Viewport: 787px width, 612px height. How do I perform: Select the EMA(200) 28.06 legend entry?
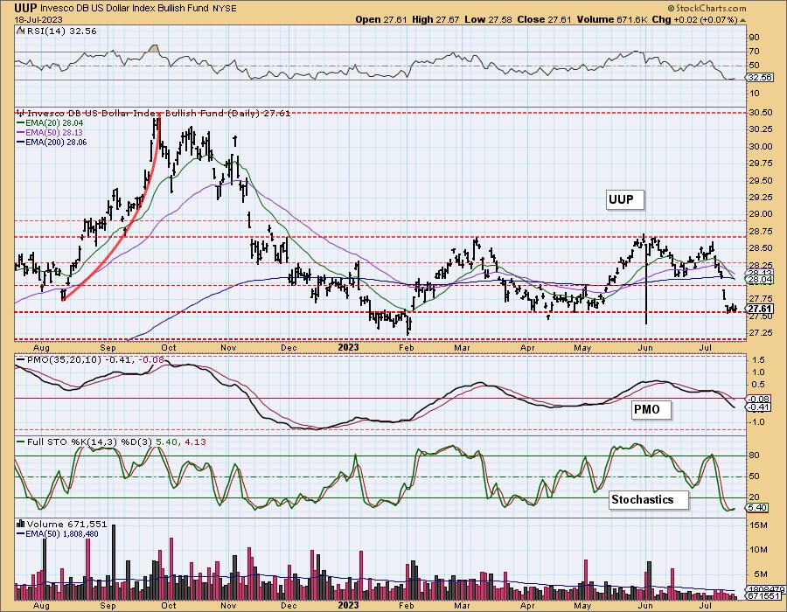[x=52, y=142]
